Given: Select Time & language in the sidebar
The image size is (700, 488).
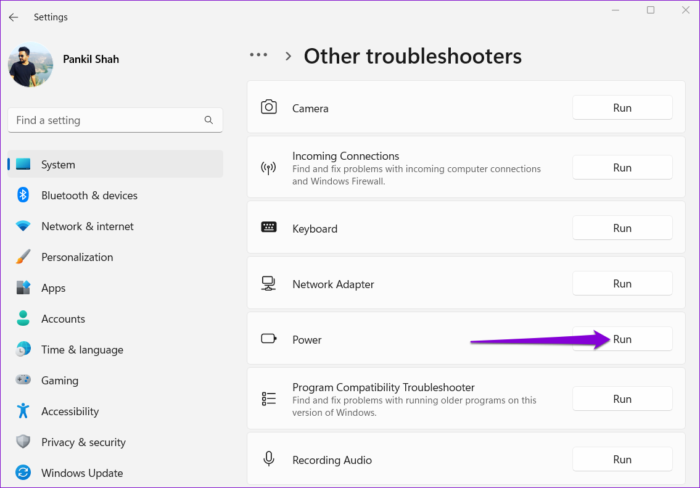Looking at the screenshot, I should (82, 350).
